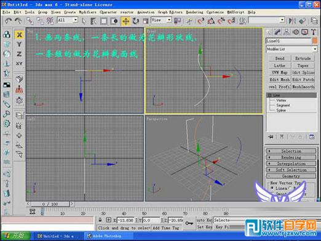Expand the Selection rollout

(x=291, y=151)
